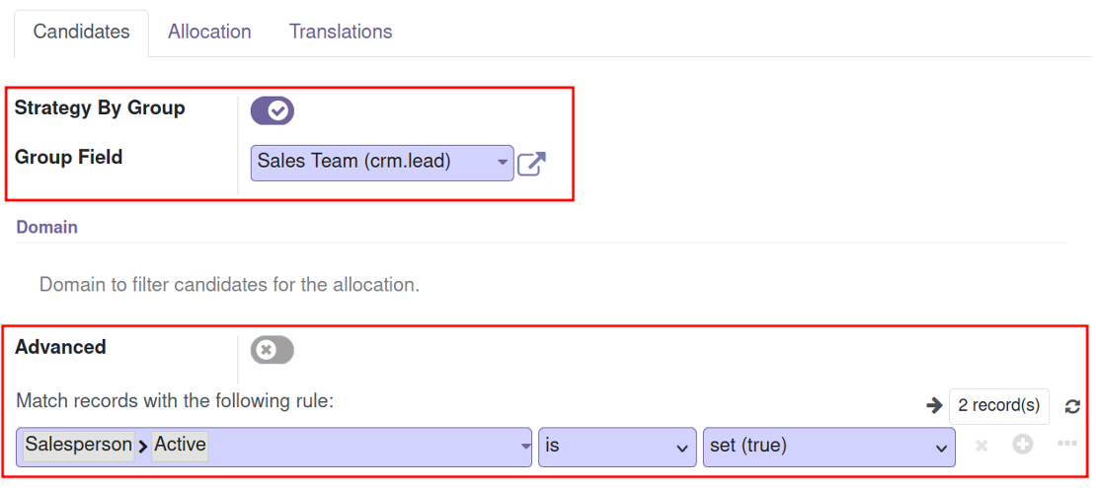This screenshot has width=1096, height=488.
Task: Click the arrow icon beside 2 record(s)
Action: [934, 405]
